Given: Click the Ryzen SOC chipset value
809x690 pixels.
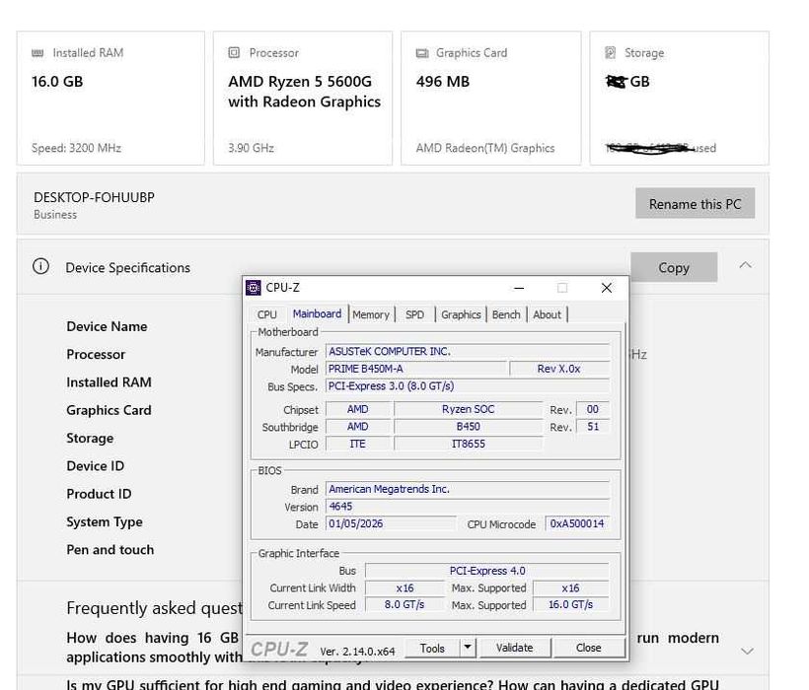Looking at the screenshot, I should pos(468,409).
